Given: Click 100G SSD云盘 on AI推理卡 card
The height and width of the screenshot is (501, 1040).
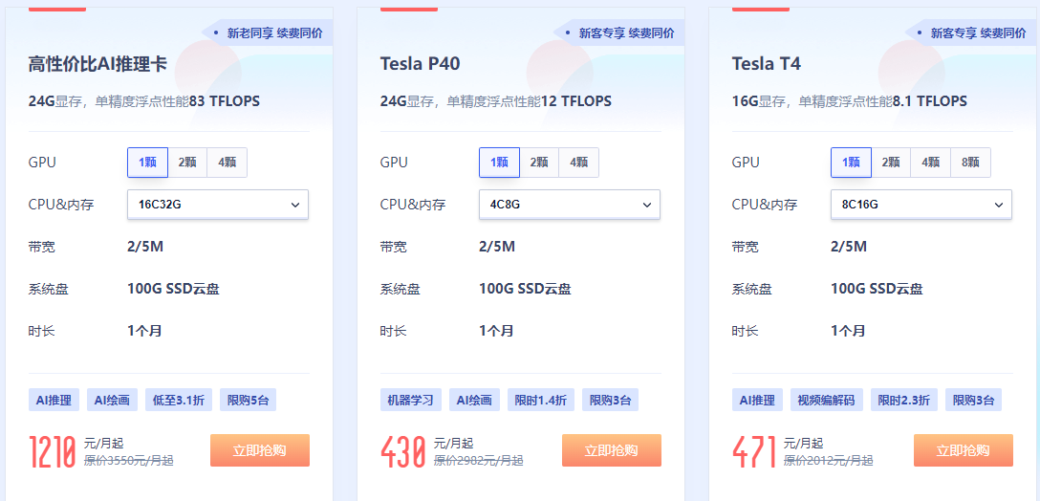Looking at the screenshot, I should tap(174, 289).
